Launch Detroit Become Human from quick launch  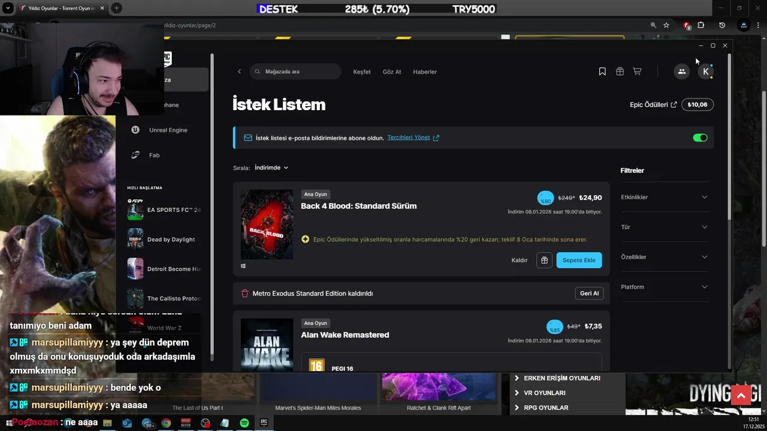(164, 269)
